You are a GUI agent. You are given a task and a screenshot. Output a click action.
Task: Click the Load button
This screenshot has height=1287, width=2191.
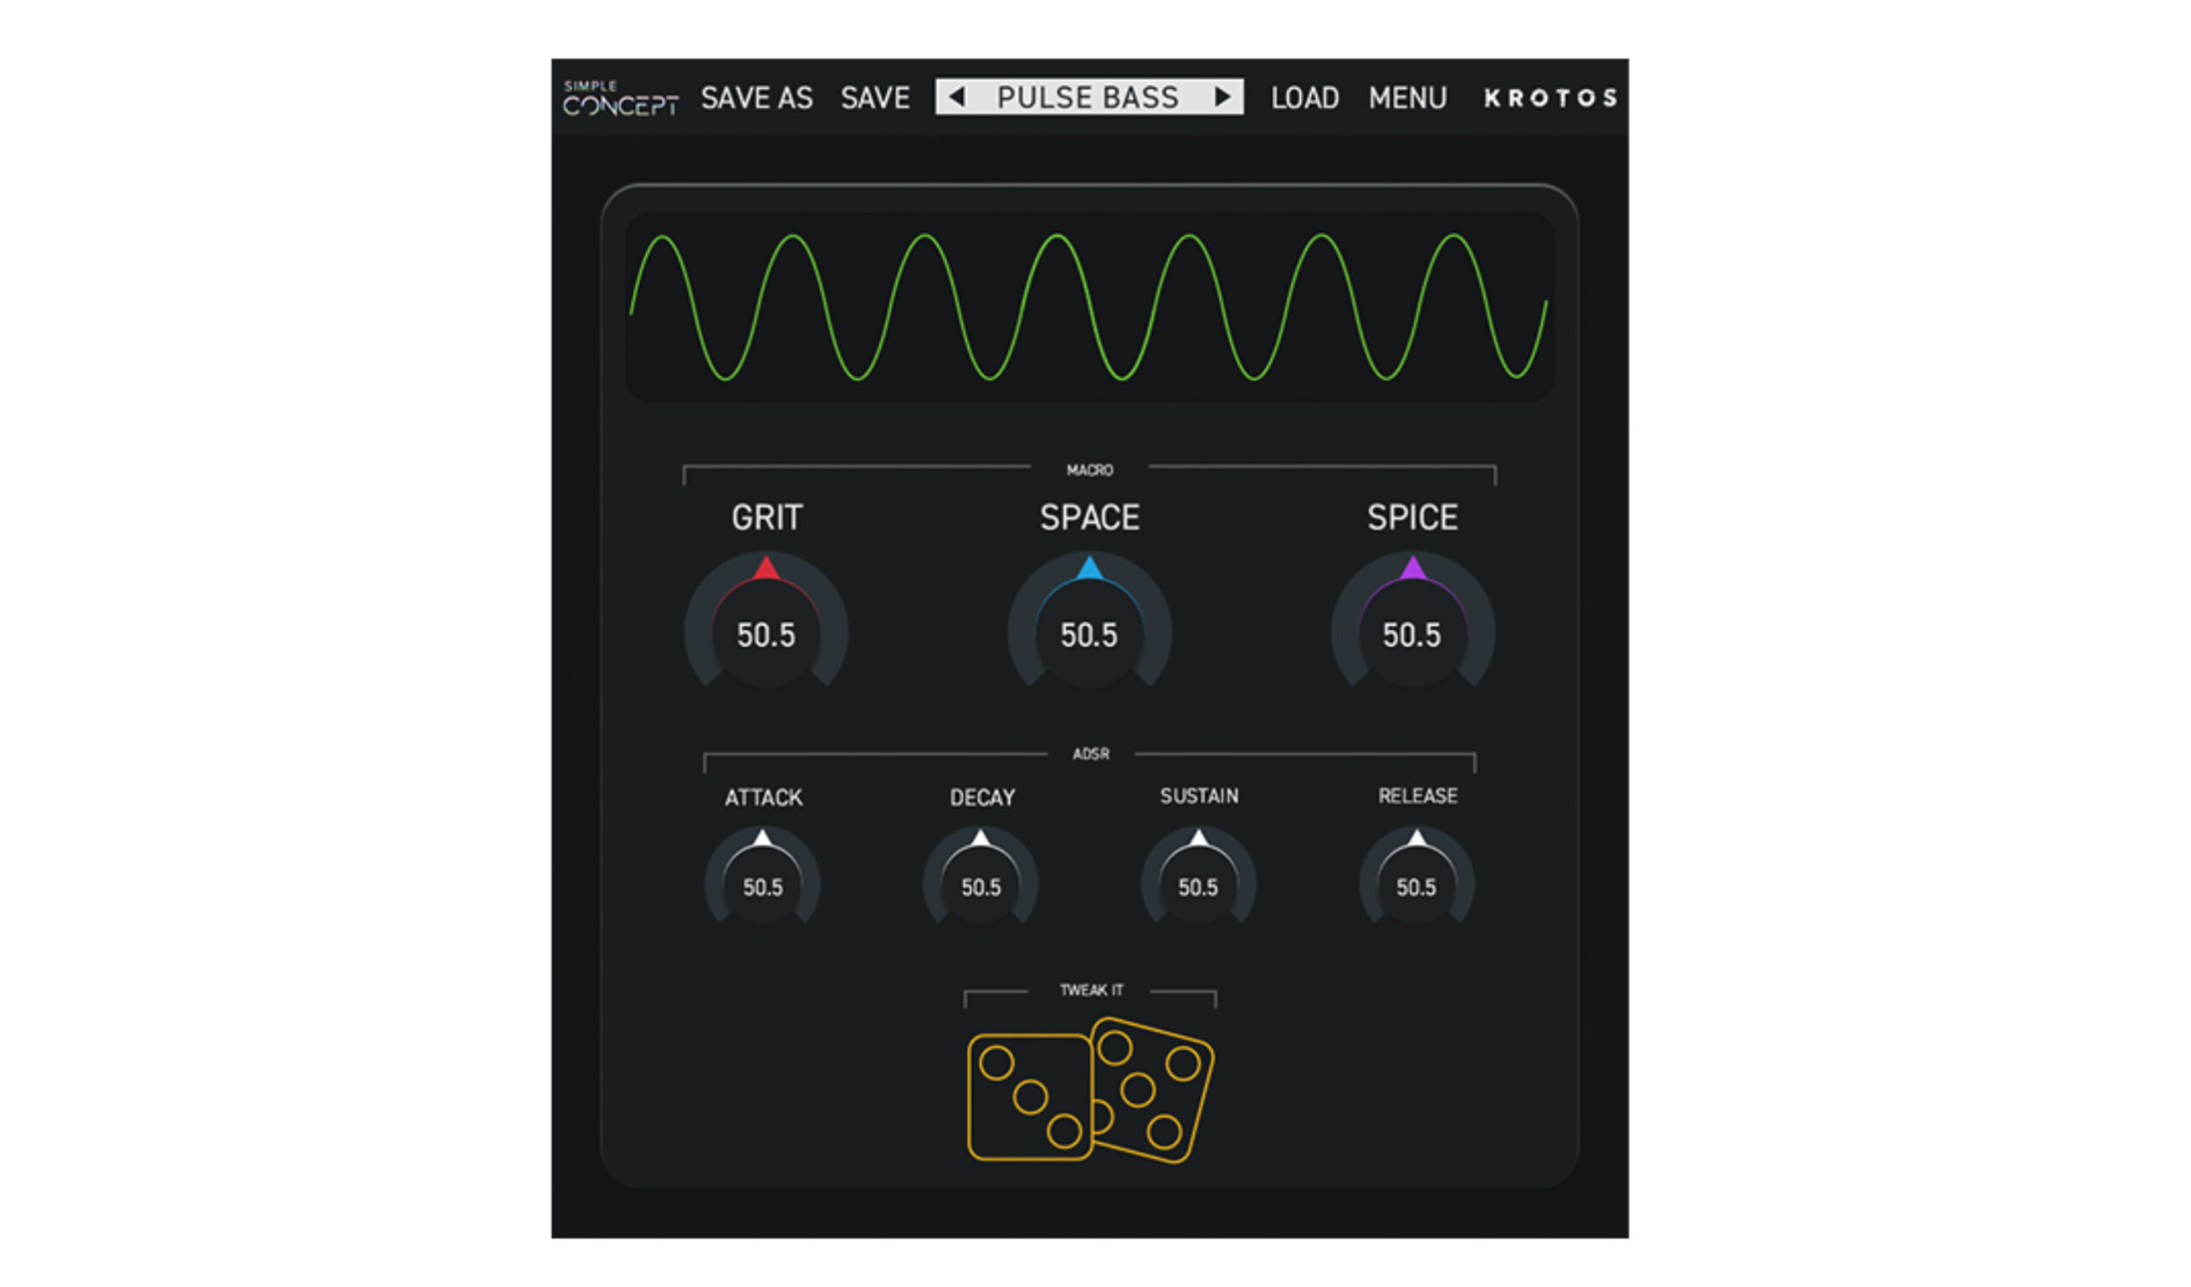pyautogui.click(x=1304, y=98)
